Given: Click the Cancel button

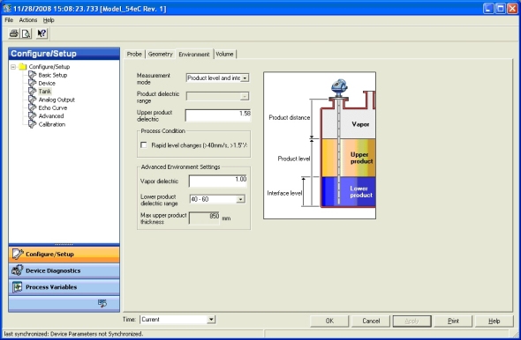Looking at the screenshot, I should click(371, 321).
